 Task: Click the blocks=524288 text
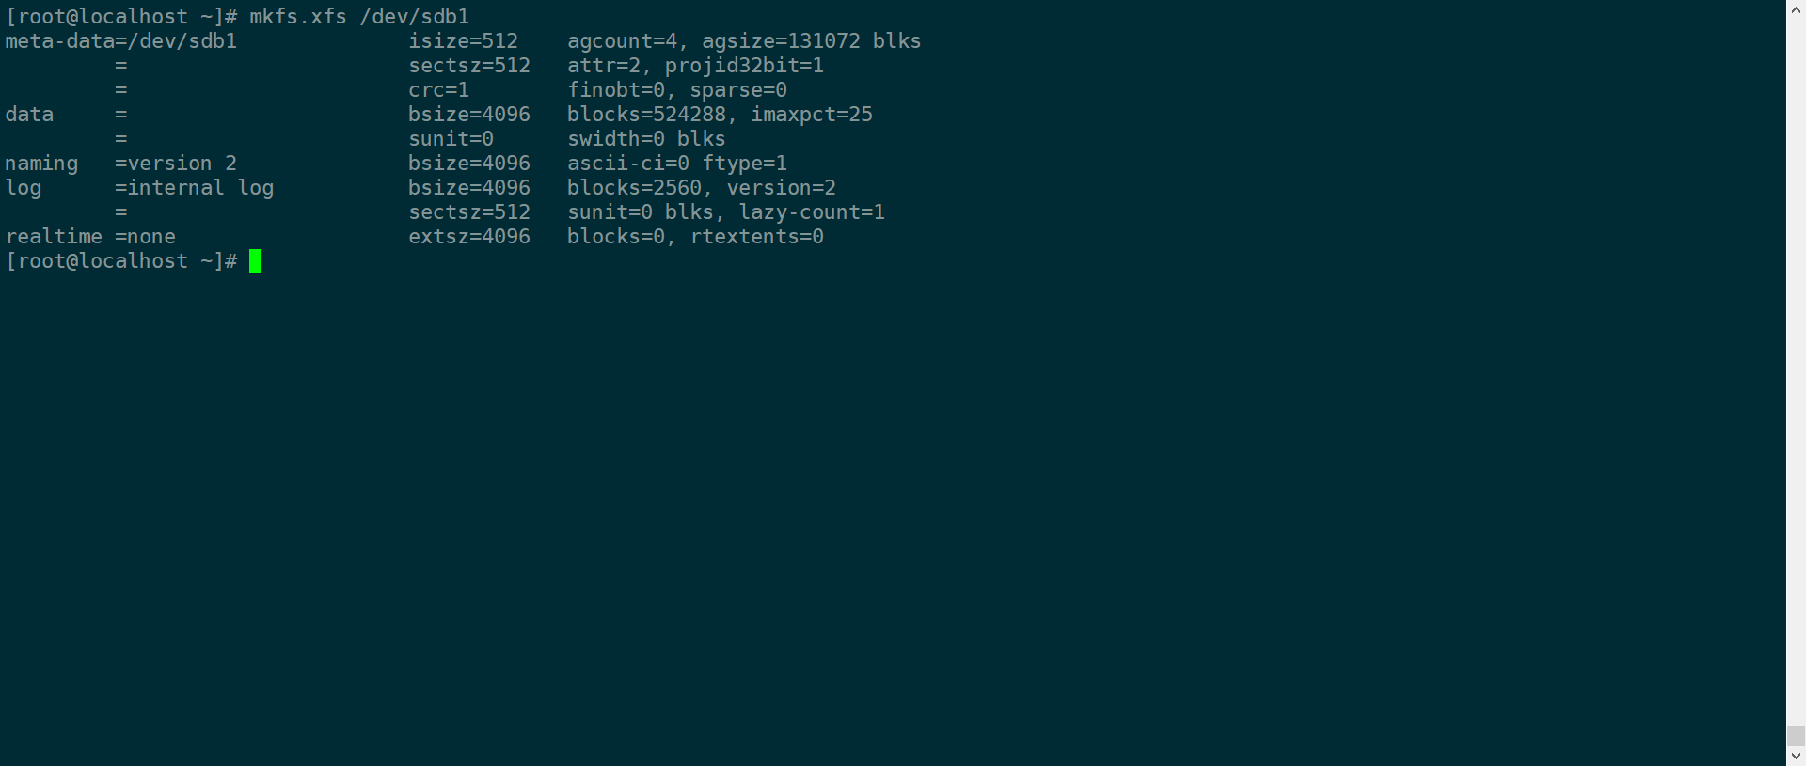tap(646, 115)
